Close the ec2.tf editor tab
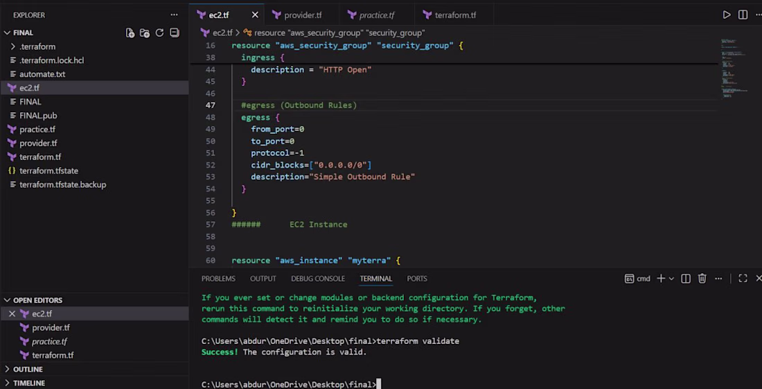Viewport: 762px width, 389px height. 255,15
